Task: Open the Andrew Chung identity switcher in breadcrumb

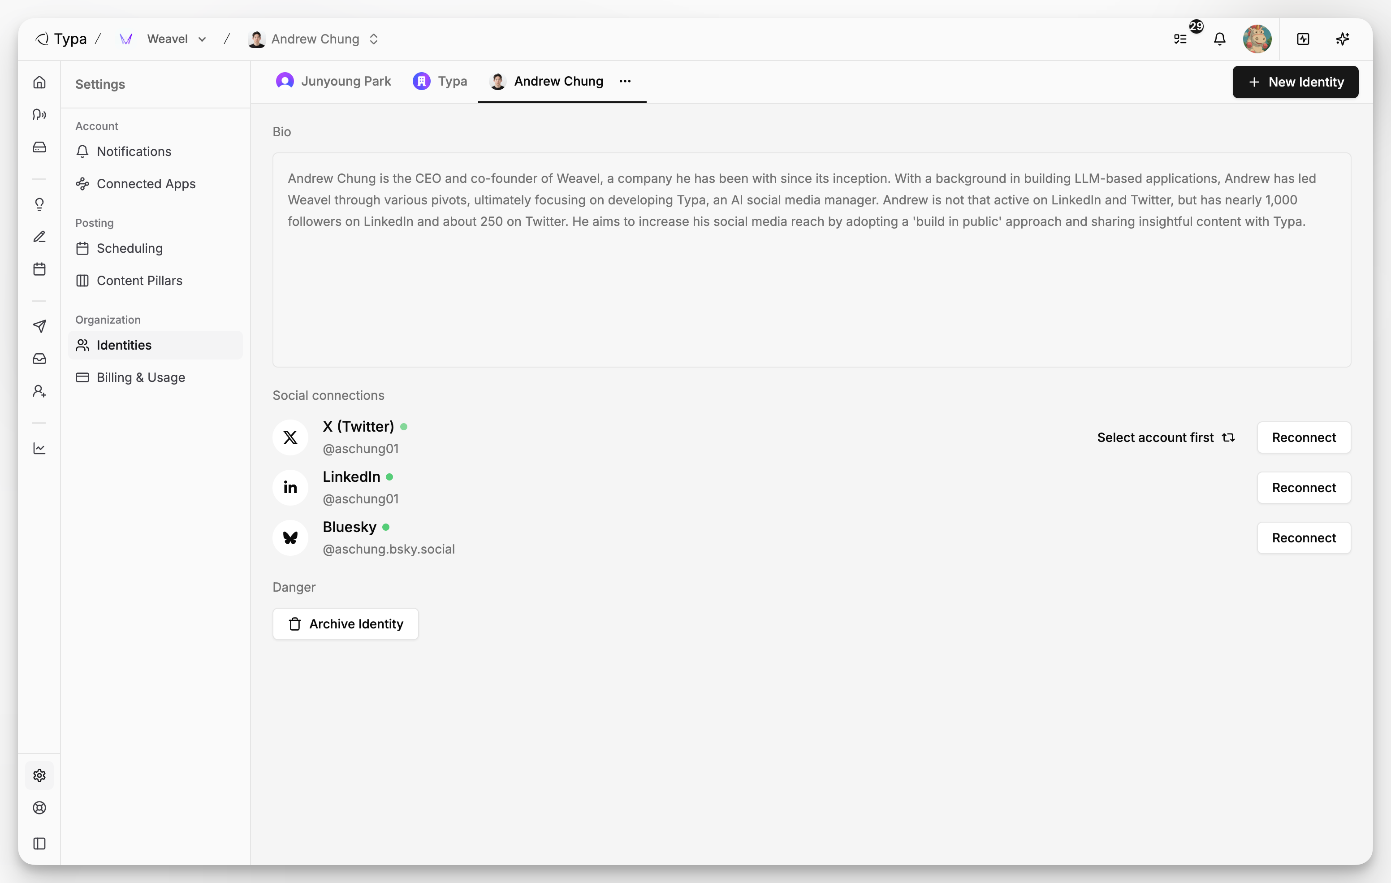Action: pos(313,39)
